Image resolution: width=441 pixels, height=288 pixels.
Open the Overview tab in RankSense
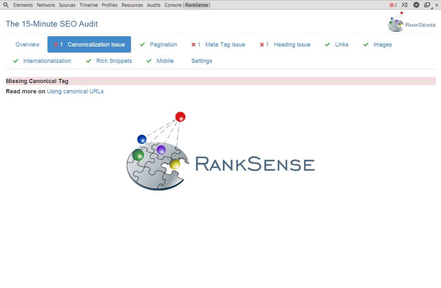point(27,44)
